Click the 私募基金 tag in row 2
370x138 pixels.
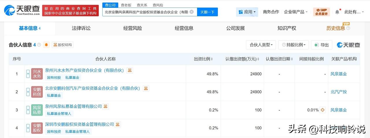(x=54, y=95)
